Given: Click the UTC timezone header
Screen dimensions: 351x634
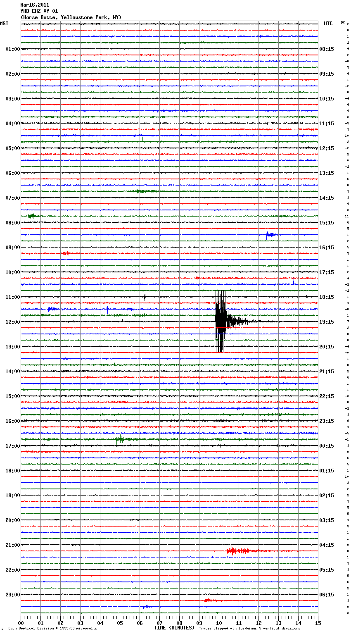Looking at the screenshot, I should pos(328,24).
